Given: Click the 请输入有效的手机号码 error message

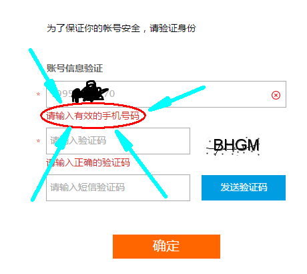Looking at the screenshot, I should (x=93, y=116).
